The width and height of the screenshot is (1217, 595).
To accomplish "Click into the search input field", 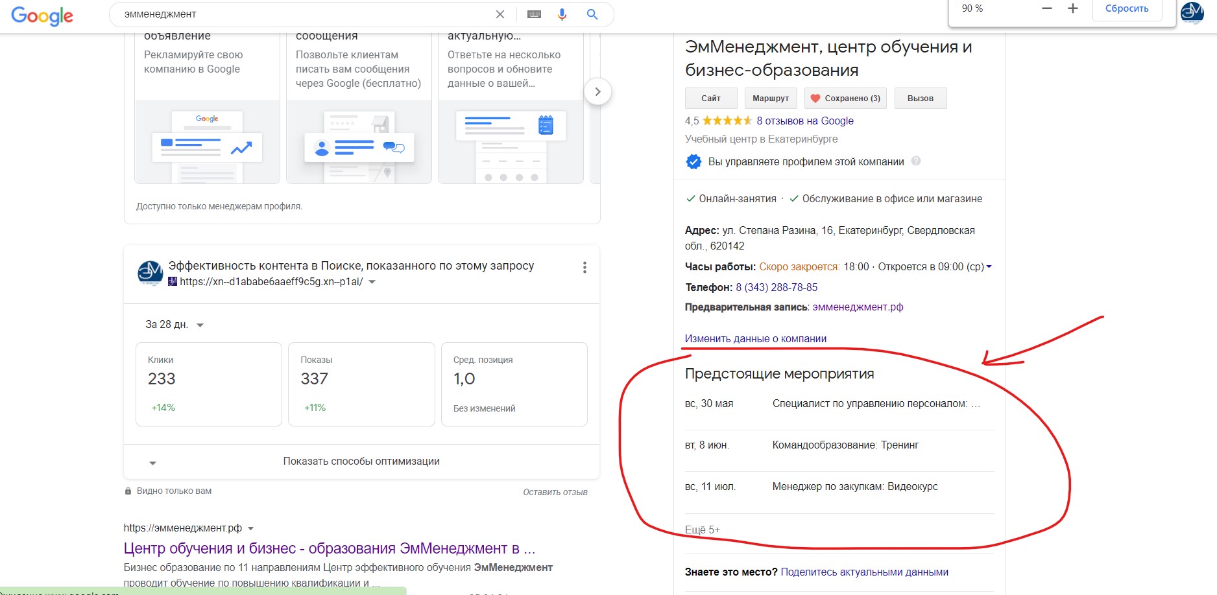I will pyautogui.click(x=305, y=14).
